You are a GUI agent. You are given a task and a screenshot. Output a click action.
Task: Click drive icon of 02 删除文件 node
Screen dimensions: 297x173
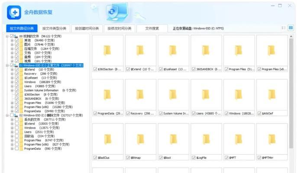[16, 115]
